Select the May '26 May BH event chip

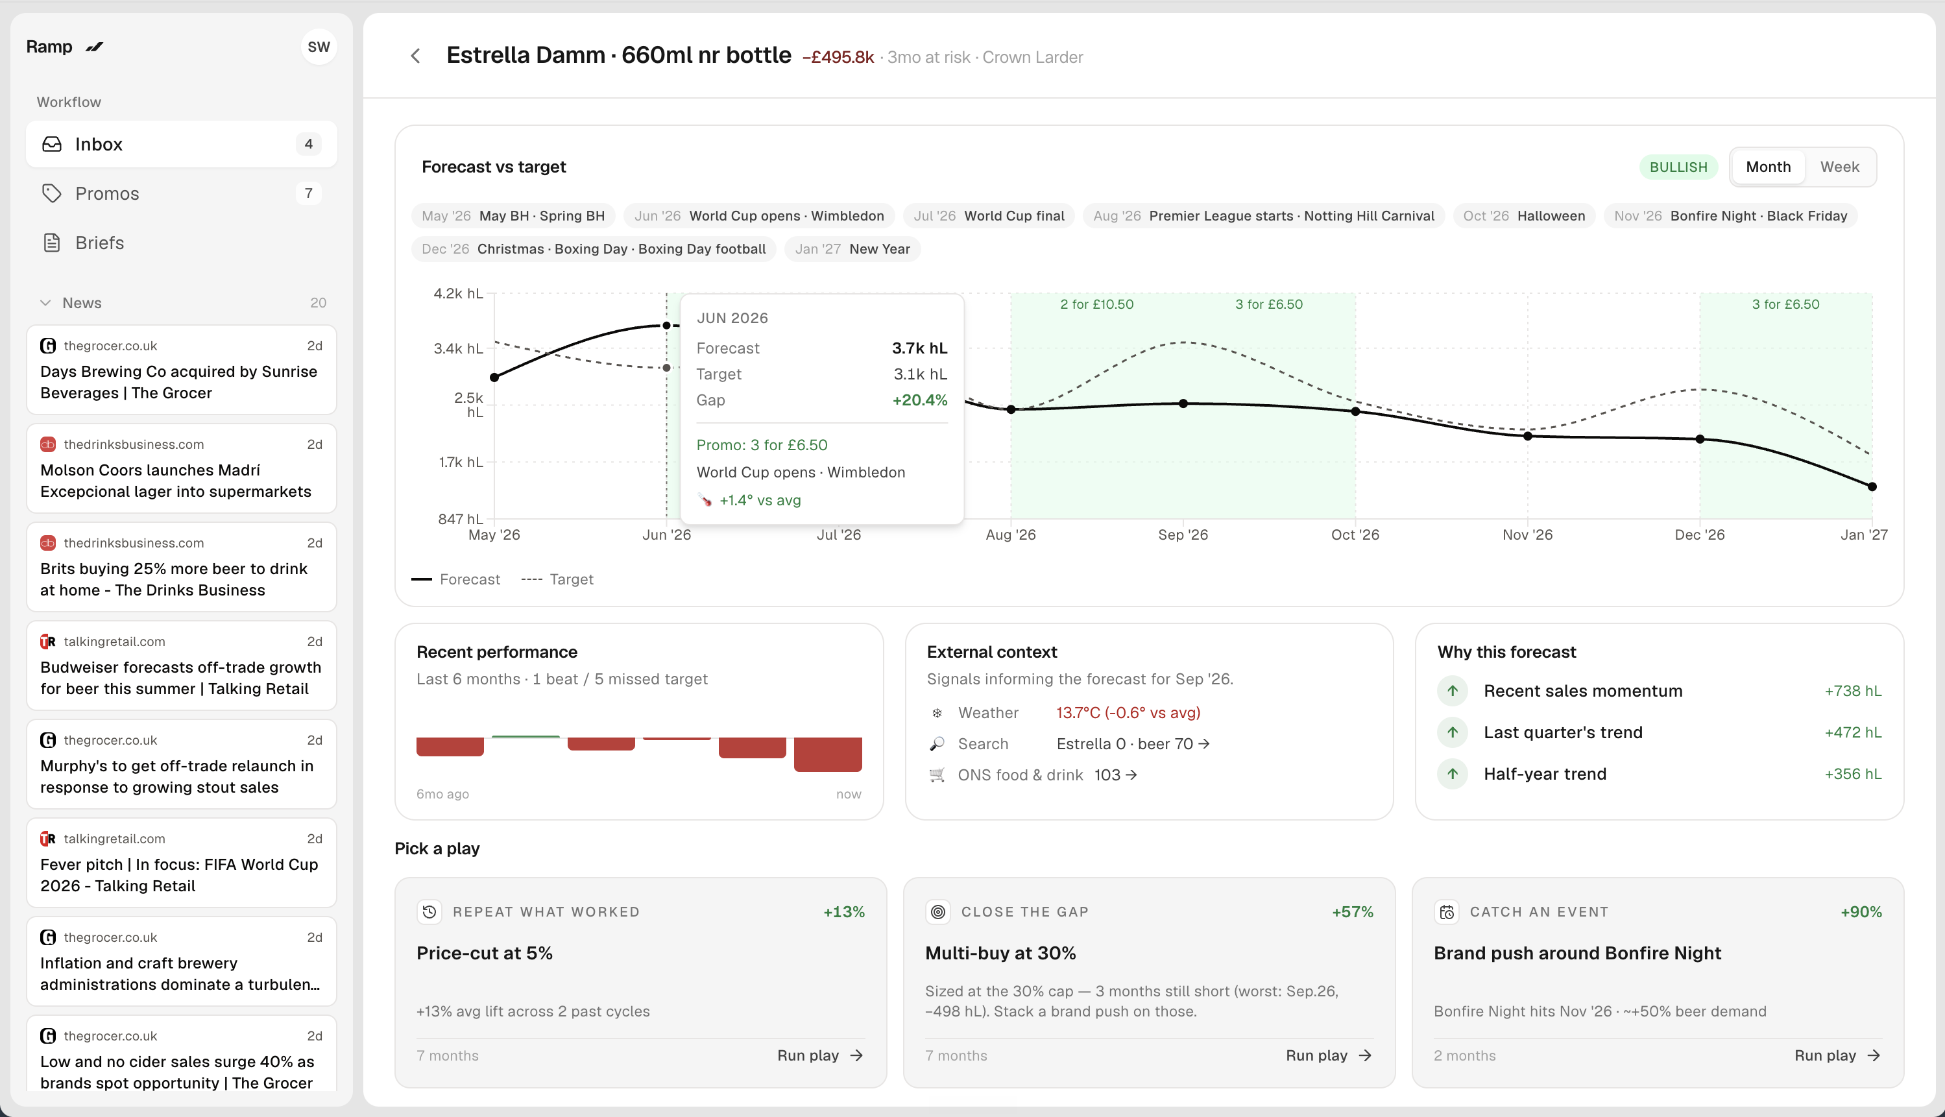click(513, 217)
